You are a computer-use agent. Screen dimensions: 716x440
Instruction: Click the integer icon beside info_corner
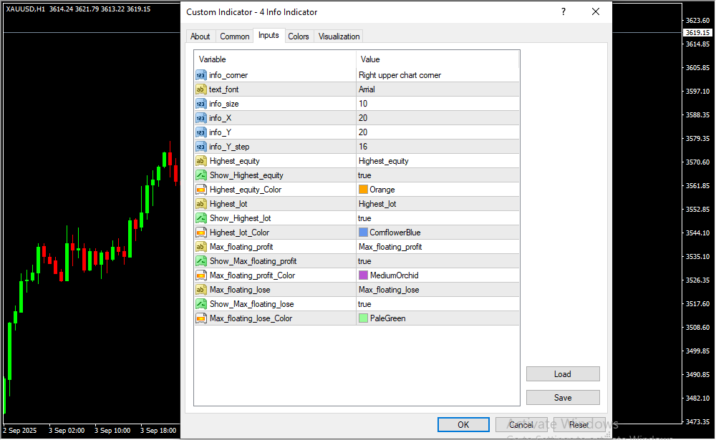click(200, 75)
